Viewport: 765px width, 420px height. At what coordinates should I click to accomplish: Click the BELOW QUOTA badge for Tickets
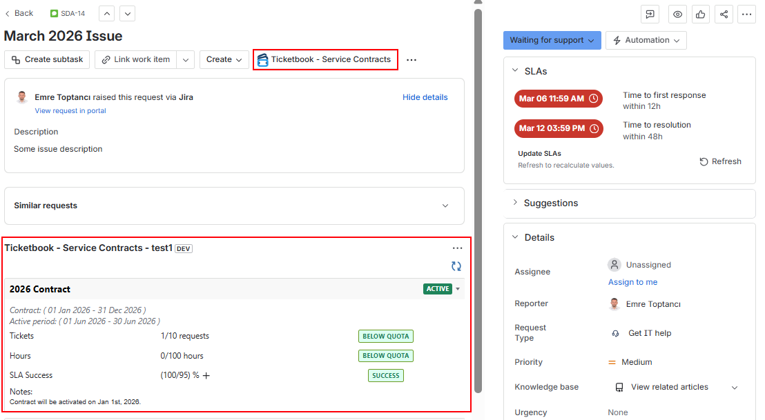[x=386, y=336]
